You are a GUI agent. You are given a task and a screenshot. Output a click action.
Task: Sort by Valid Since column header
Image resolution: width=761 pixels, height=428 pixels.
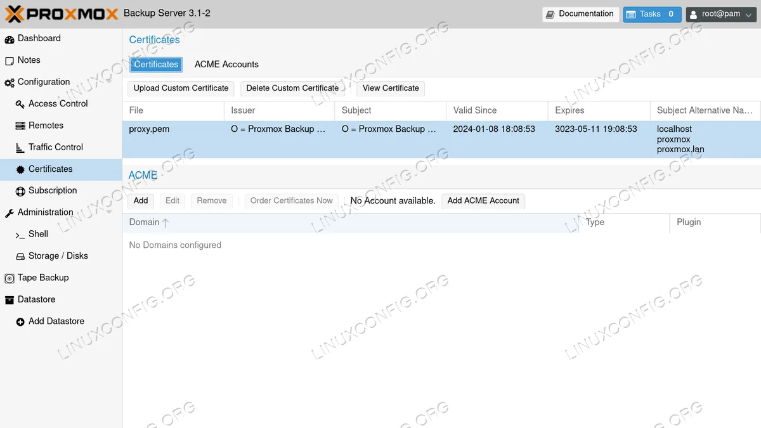tap(497, 110)
